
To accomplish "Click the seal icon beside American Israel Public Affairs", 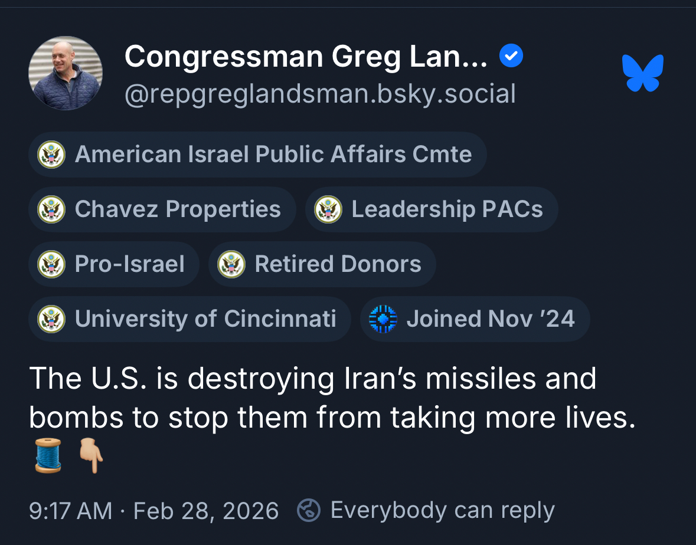I will (x=51, y=155).
